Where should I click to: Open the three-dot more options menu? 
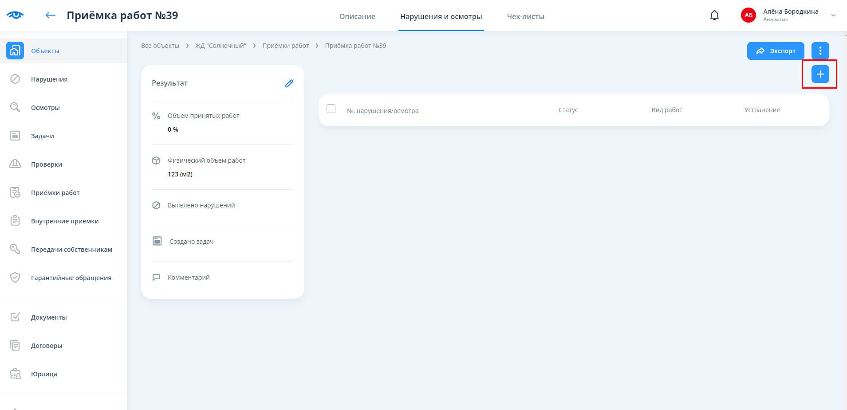pos(820,51)
